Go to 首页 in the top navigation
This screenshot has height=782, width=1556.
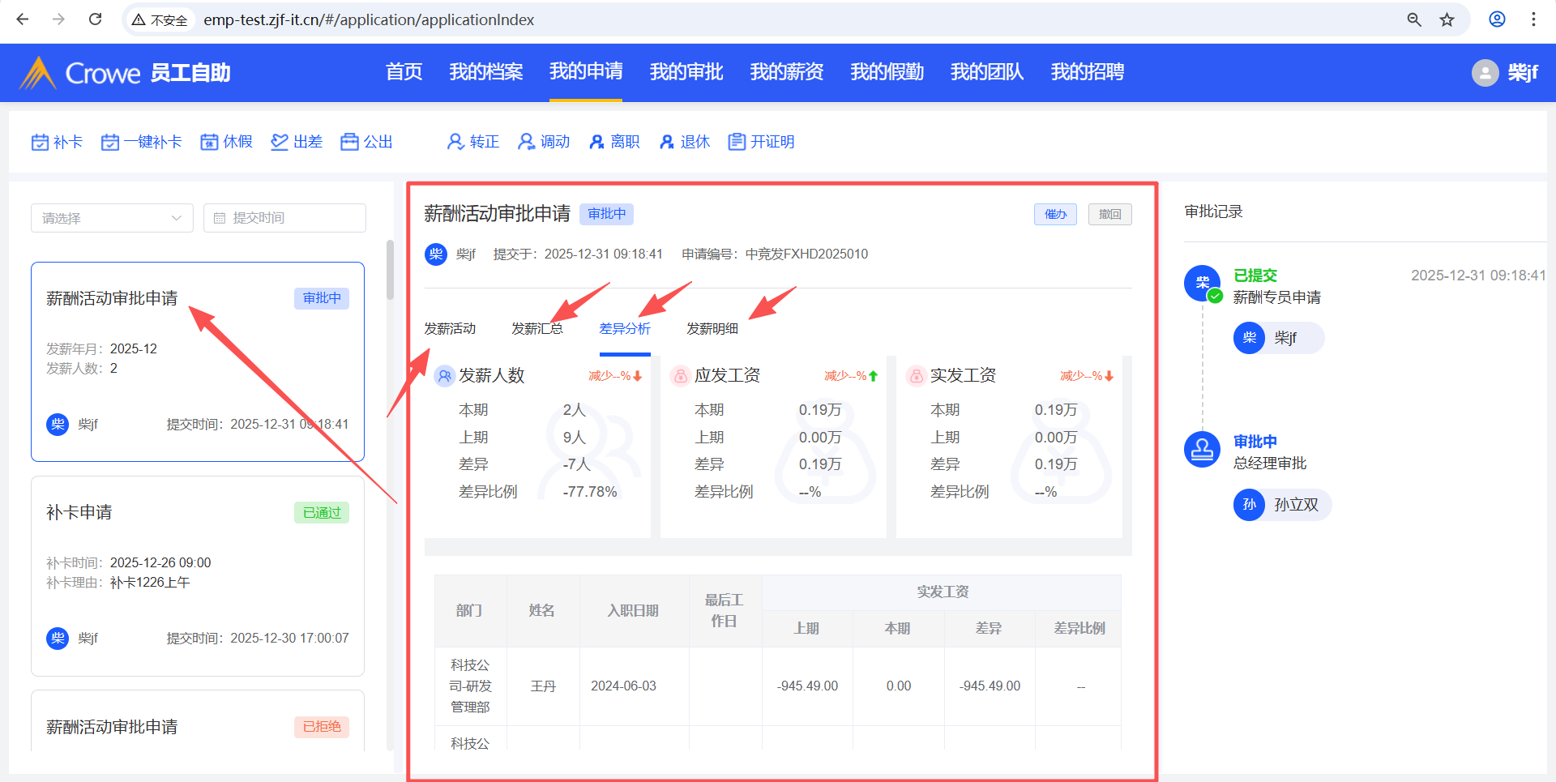point(404,72)
